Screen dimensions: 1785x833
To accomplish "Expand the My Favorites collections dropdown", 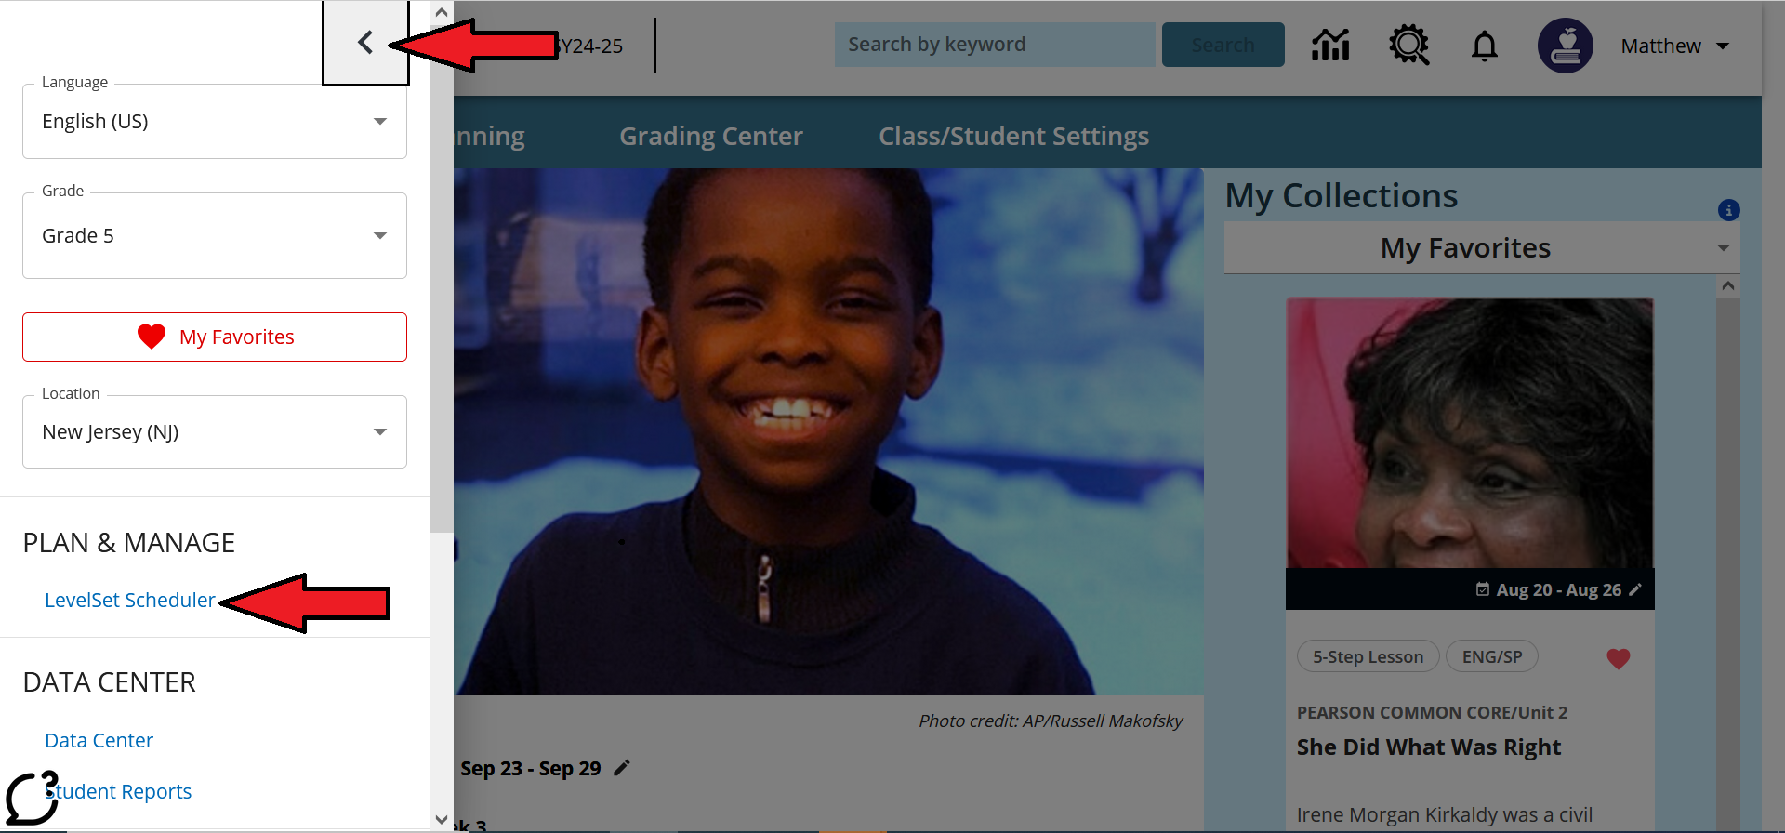I will tap(1482, 247).
